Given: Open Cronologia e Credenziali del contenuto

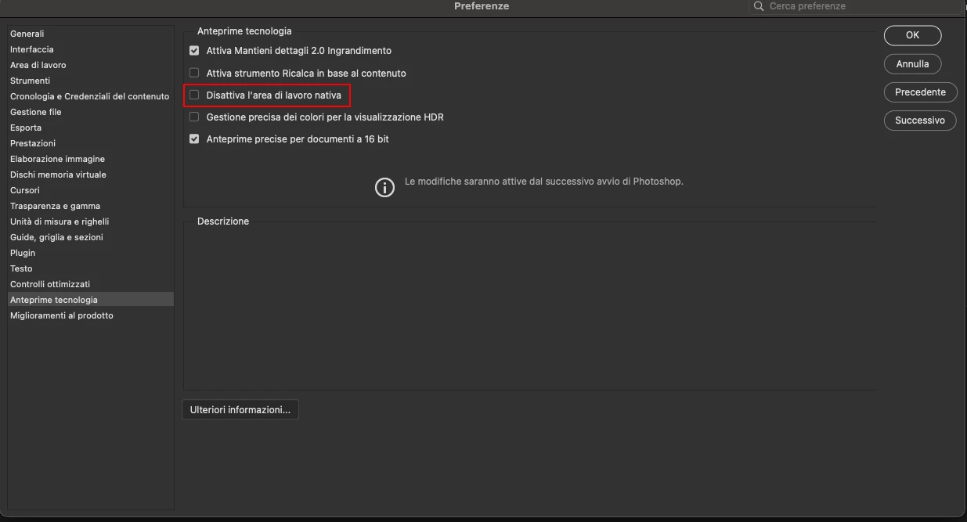Looking at the screenshot, I should tap(91, 96).
